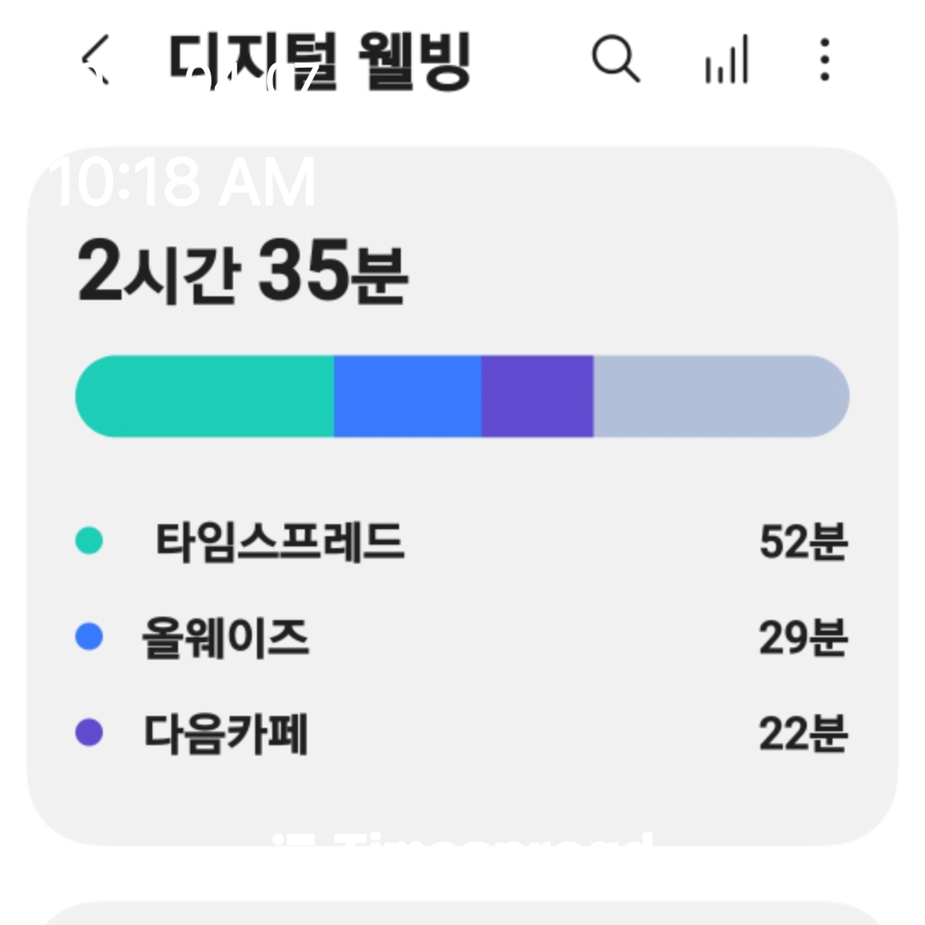Tap the 디지털 웰빙 page title
The height and width of the screenshot is (925, 925).
point(319,61)
